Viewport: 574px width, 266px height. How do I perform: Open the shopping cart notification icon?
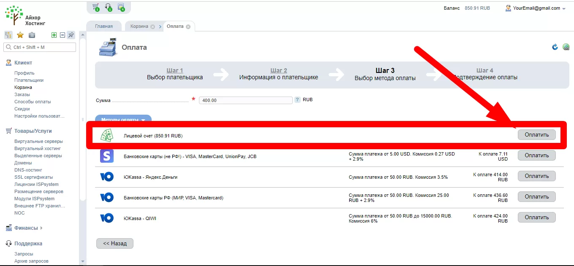tap(96, 7)
